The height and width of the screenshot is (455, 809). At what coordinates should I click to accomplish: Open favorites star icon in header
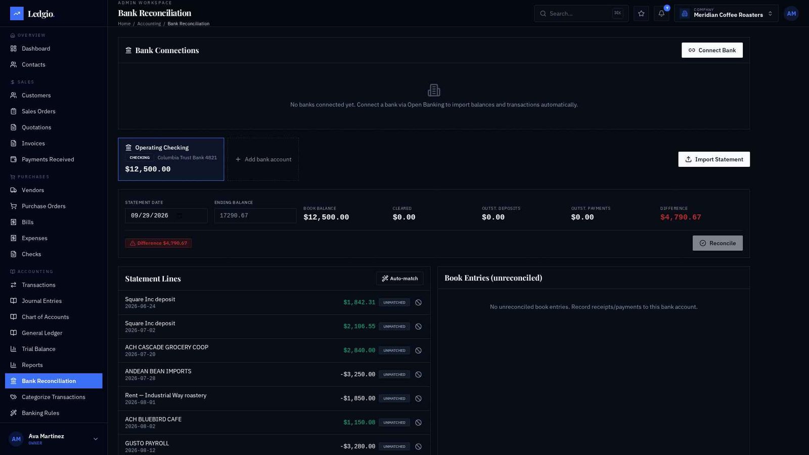(x=641, y=14)
